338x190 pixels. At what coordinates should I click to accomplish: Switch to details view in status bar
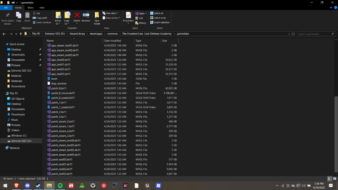329,179
